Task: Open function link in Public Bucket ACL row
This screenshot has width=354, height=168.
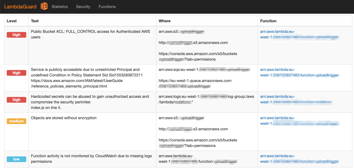Action: [299, 34]
